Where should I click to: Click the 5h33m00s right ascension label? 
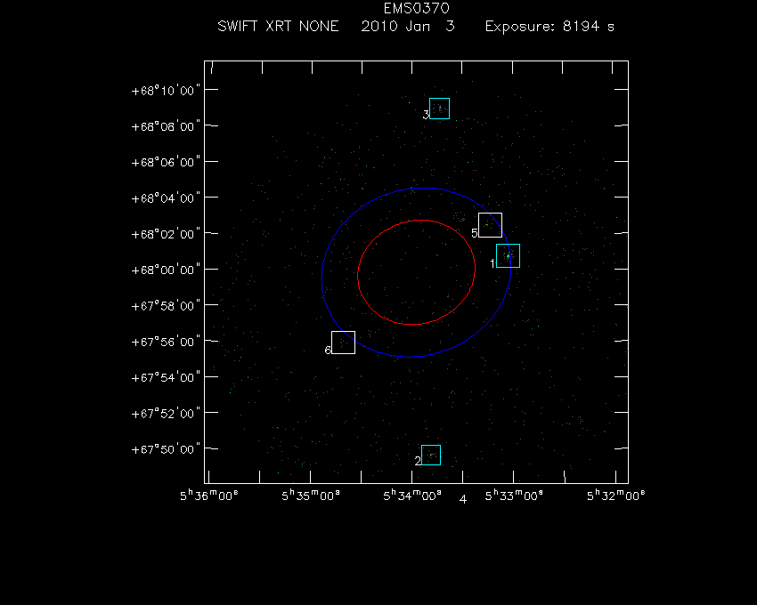pyautogui.click(x=514, y=496)
